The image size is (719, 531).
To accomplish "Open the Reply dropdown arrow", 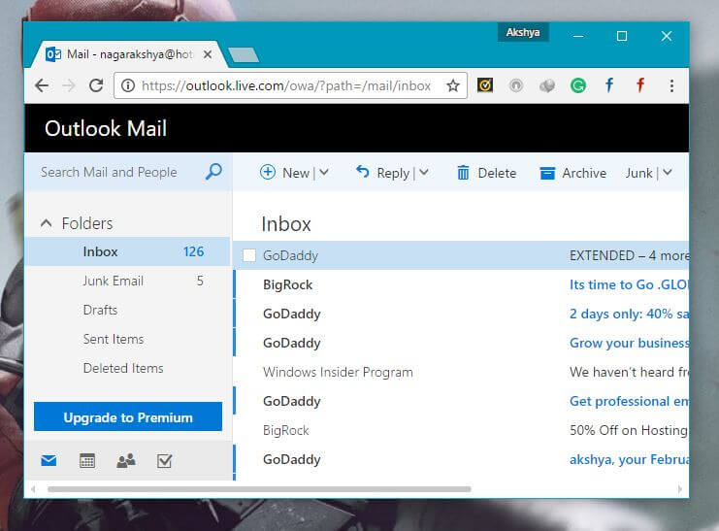I will [x=424, y=173].
